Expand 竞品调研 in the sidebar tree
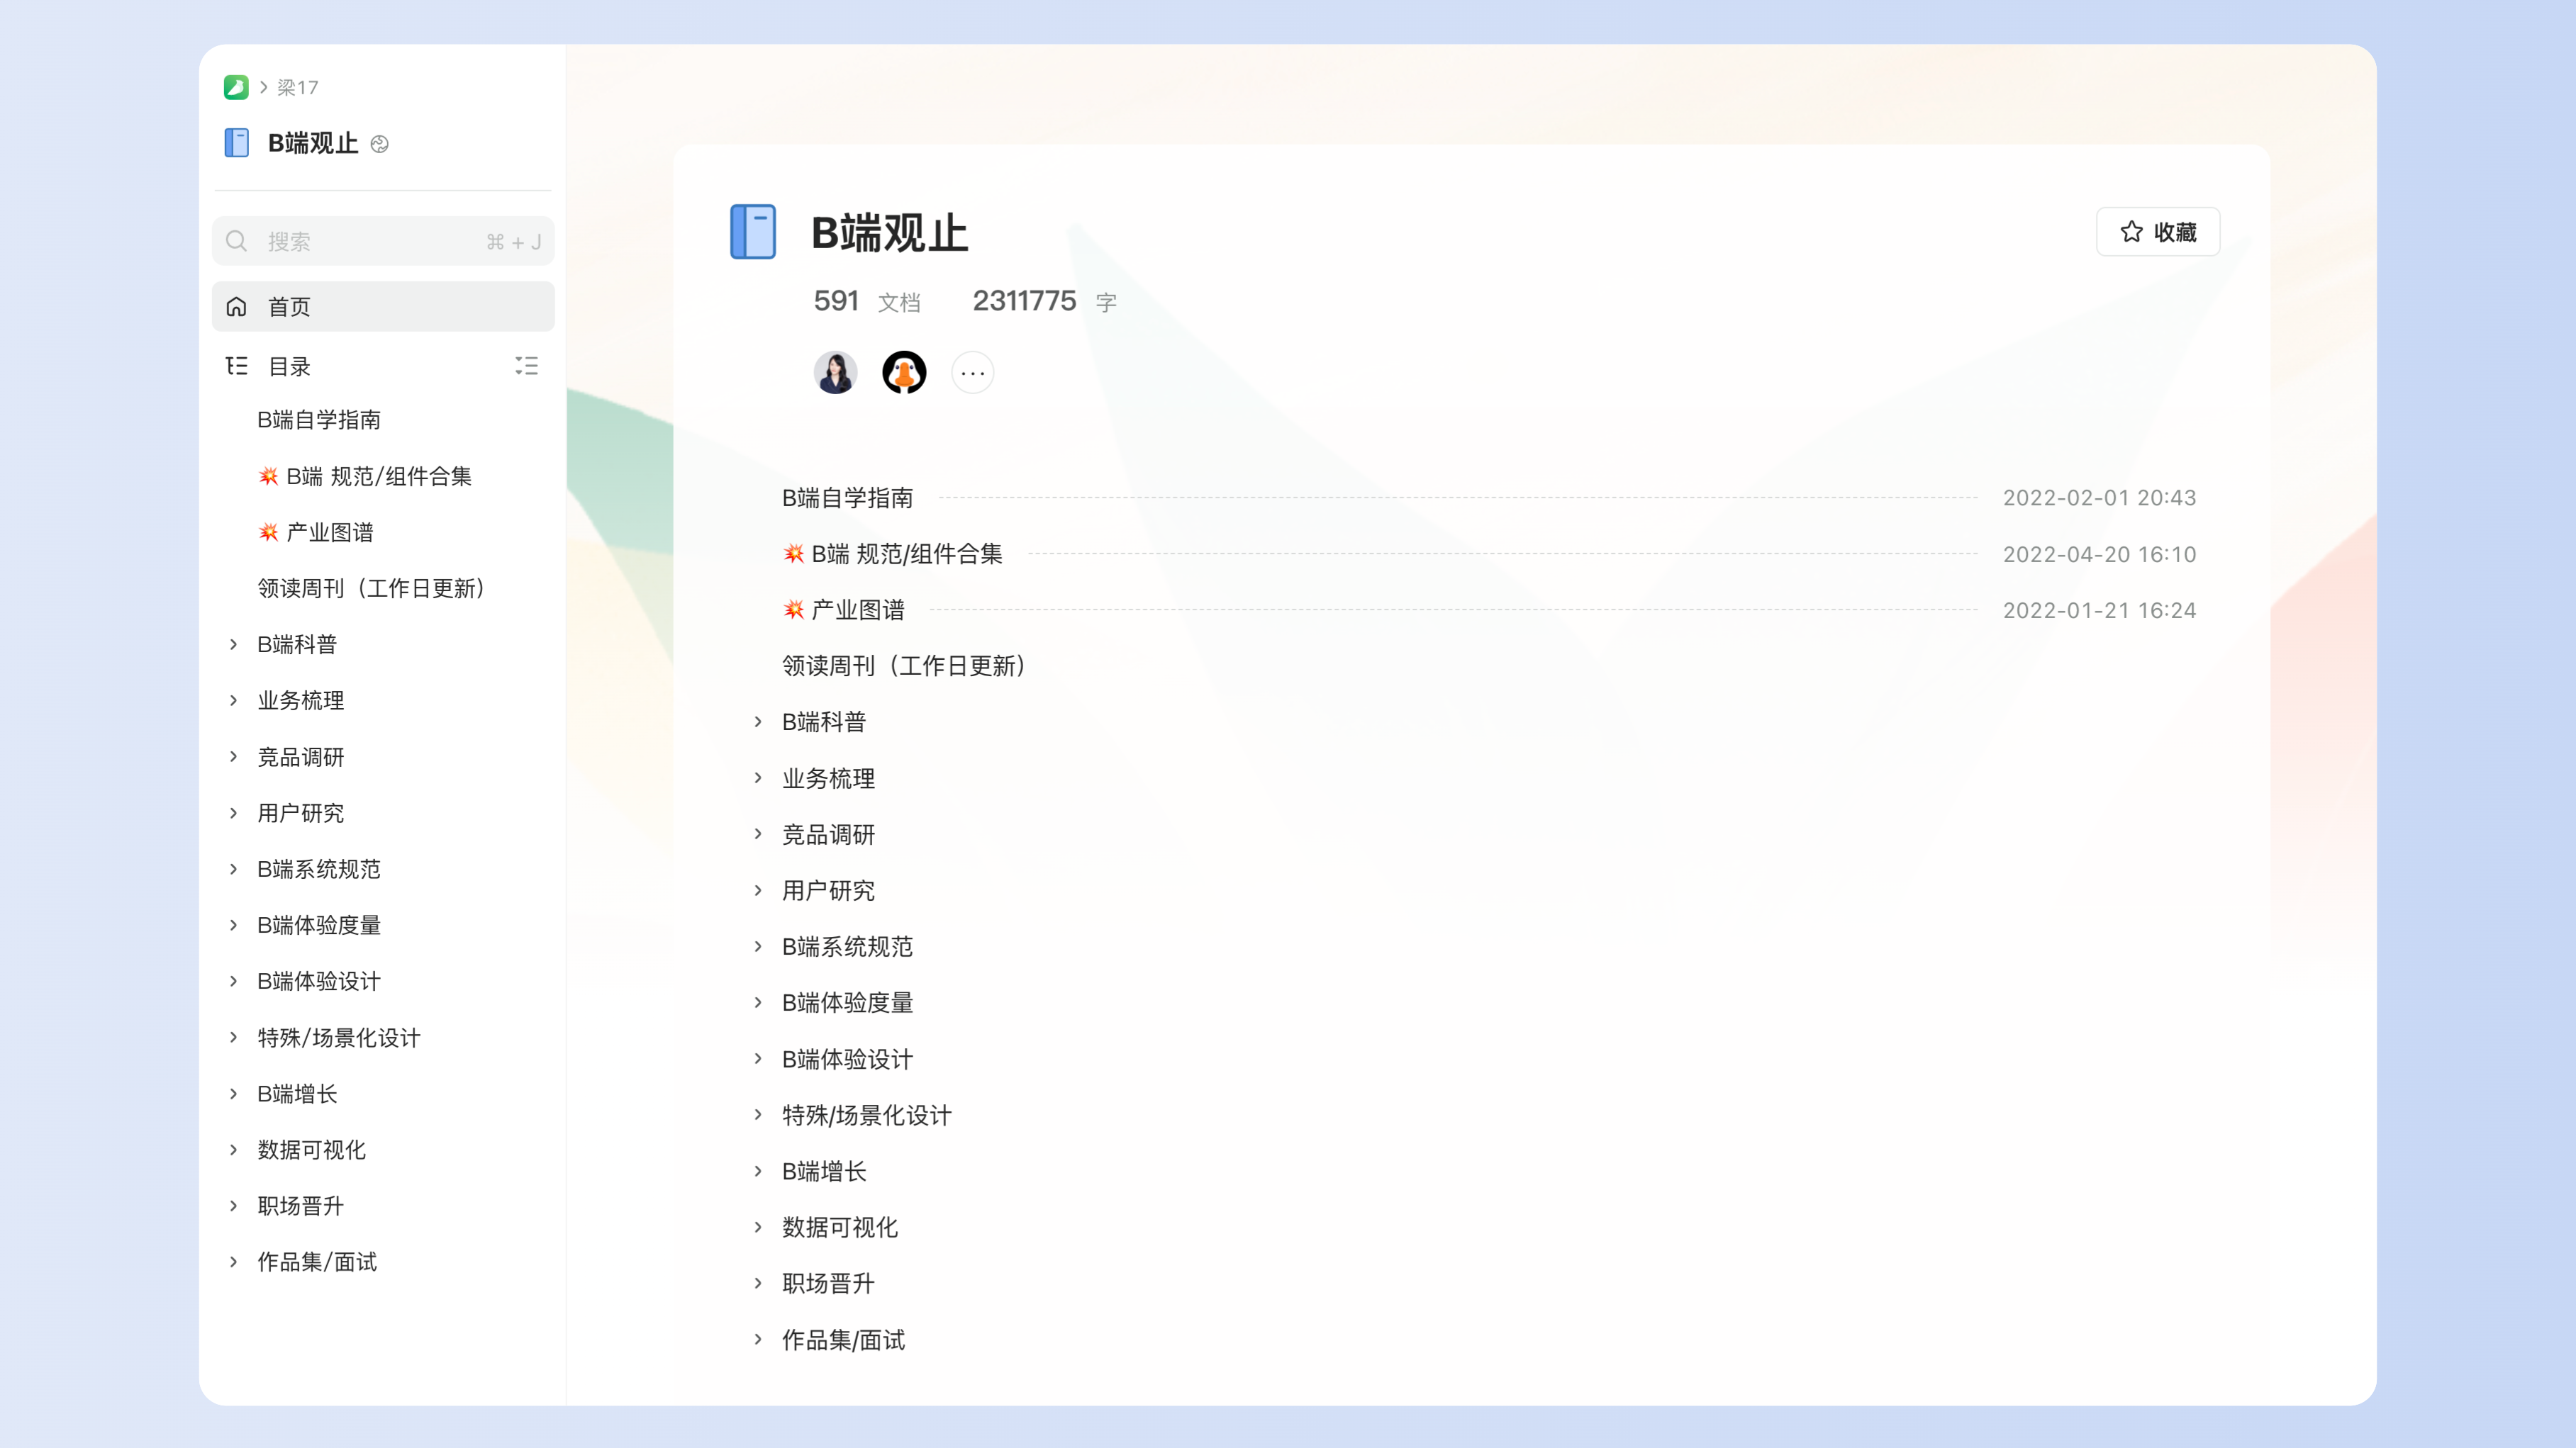This screenshot has height=1448, width=2576. tap(233, 756)
